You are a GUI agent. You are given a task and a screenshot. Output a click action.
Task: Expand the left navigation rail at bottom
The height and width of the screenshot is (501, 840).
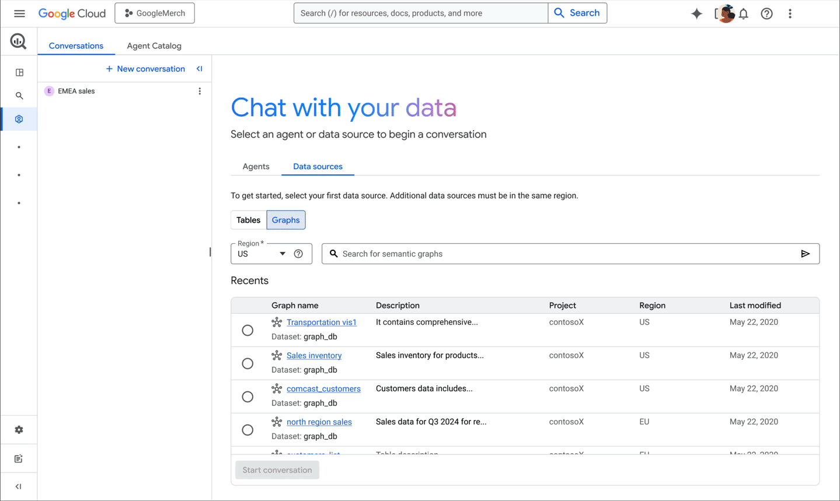pyautogui.click(x=19, y=486)
